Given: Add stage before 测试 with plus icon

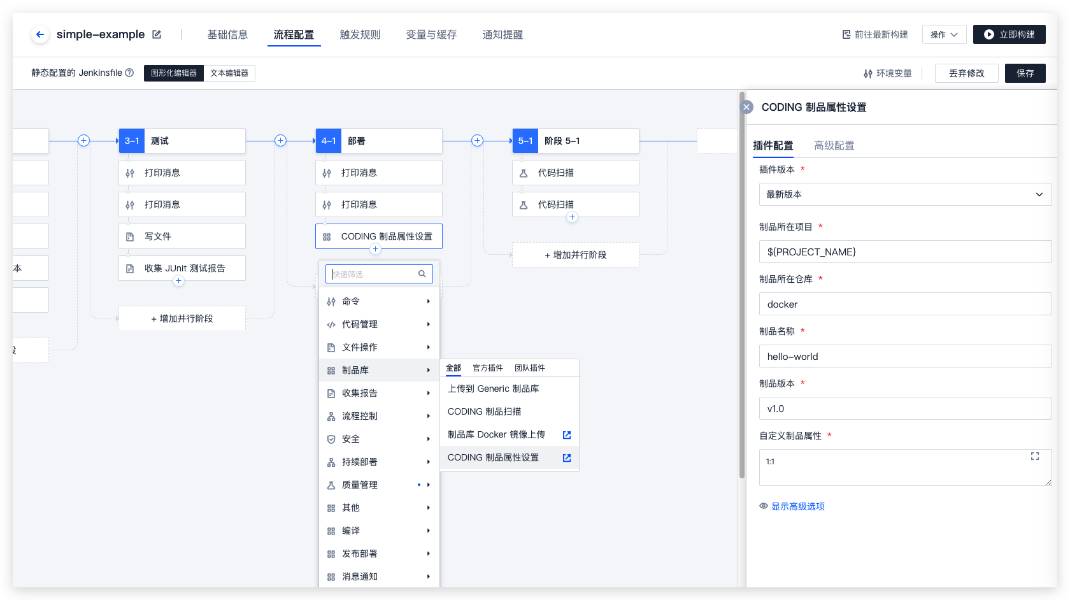Looking at the screenshot, I should pos(83,141).
